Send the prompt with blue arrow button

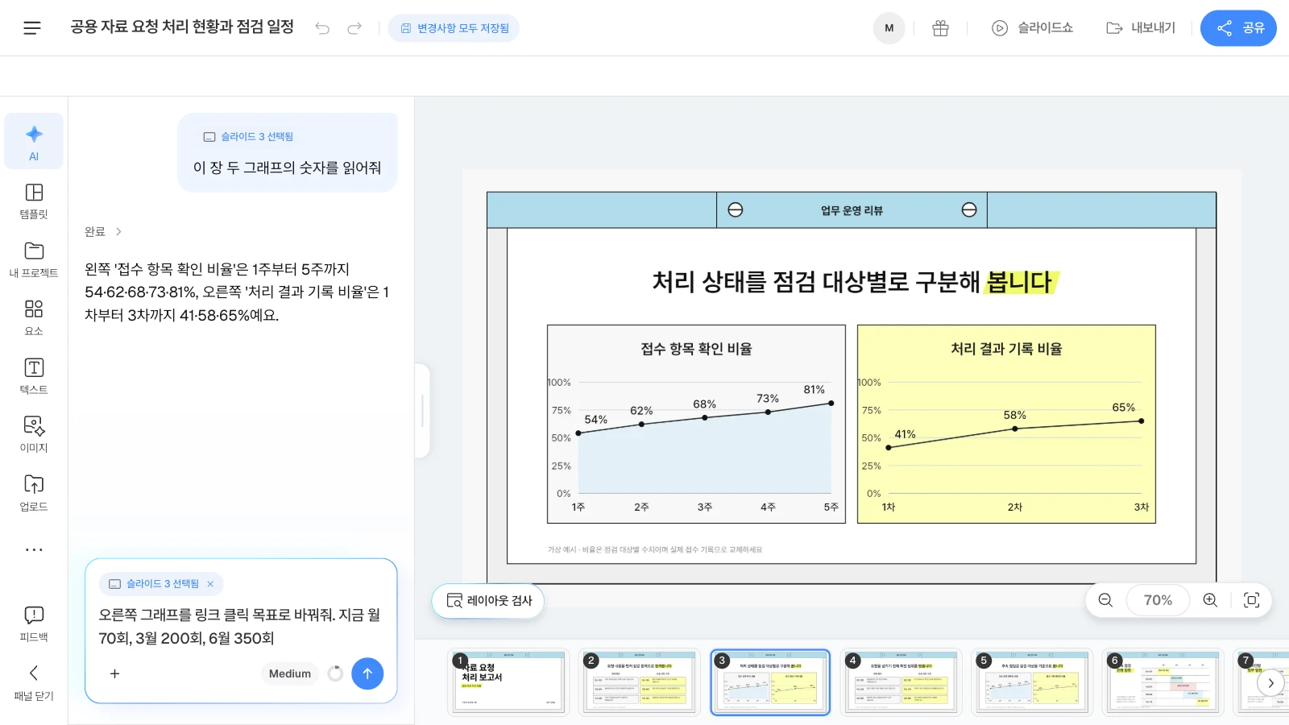[x=367, y=673]
